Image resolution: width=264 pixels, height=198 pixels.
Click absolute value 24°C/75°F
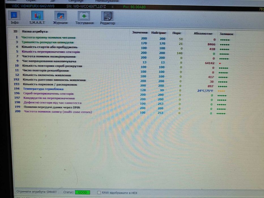[x=205, y=91]
